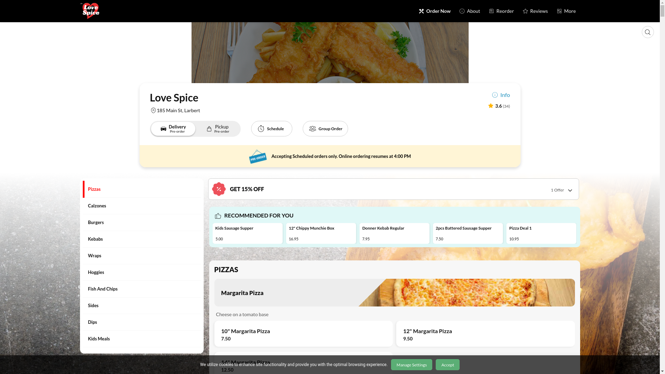Screen dimensions: 665x374
Task: Open the More menu in the header
Action: click(566, 11)
